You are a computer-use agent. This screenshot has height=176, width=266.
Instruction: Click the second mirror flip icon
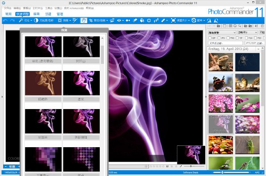tap(216, 20)
